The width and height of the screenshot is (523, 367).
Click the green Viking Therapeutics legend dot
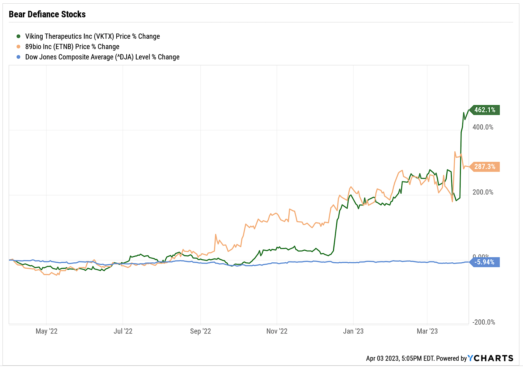18,36
